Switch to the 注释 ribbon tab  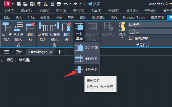pos(31,18)
